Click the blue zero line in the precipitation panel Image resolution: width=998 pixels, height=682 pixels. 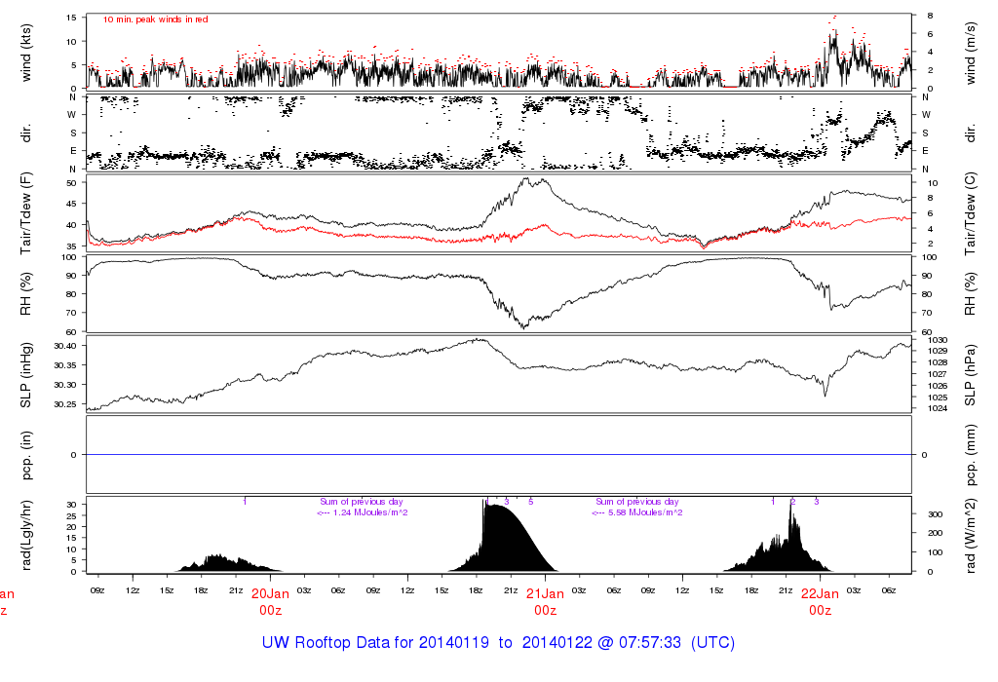(498, 454)
